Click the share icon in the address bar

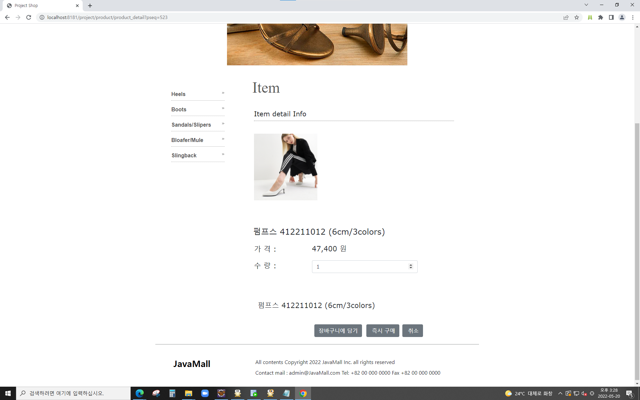click(566, 17)
